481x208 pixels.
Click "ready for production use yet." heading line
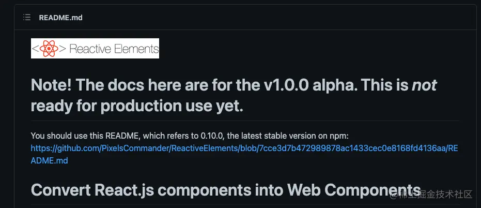click(137, 106)
